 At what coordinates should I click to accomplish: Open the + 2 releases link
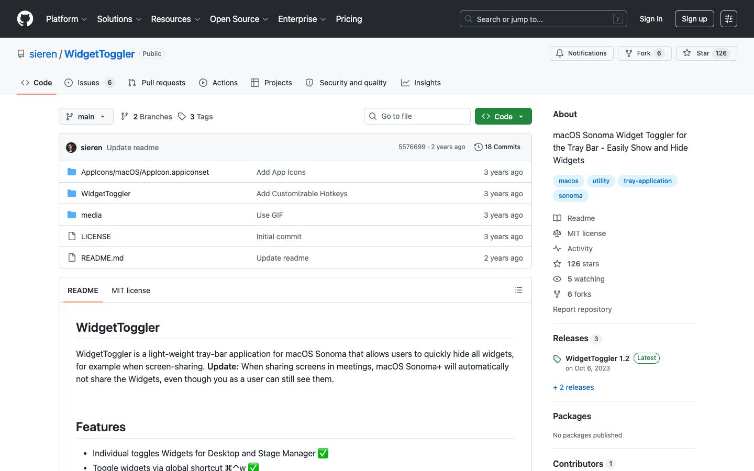573,387
